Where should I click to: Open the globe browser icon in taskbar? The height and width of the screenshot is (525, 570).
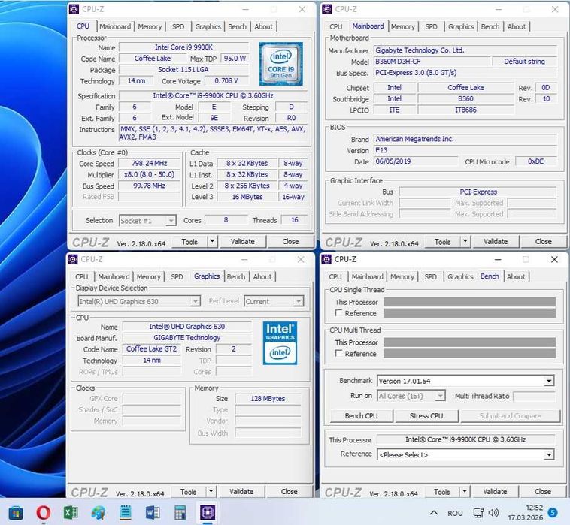(99, 513)
